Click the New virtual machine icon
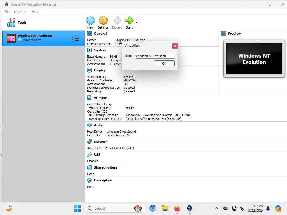The width and height of the screenshot is (287, 215). pyautogui.click(x=91, y=20)
